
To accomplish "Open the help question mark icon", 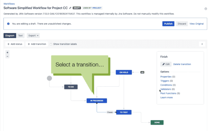I will (206, 9).
